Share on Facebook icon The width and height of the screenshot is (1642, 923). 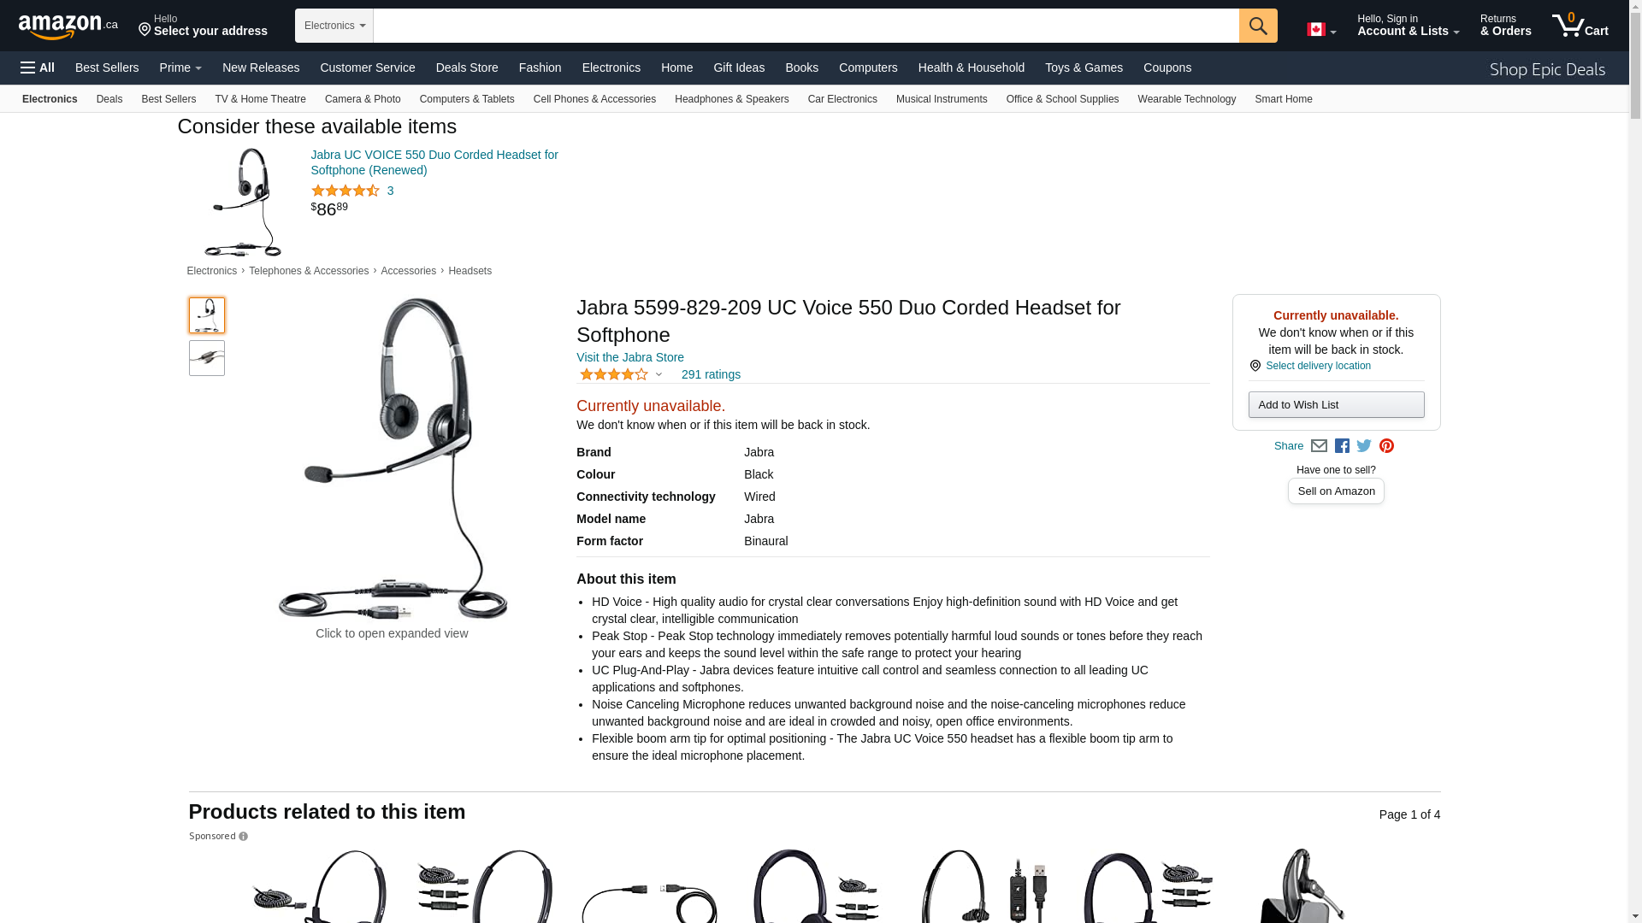(x=1342, y=446)
